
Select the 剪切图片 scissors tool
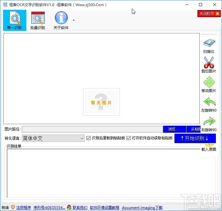209,65
